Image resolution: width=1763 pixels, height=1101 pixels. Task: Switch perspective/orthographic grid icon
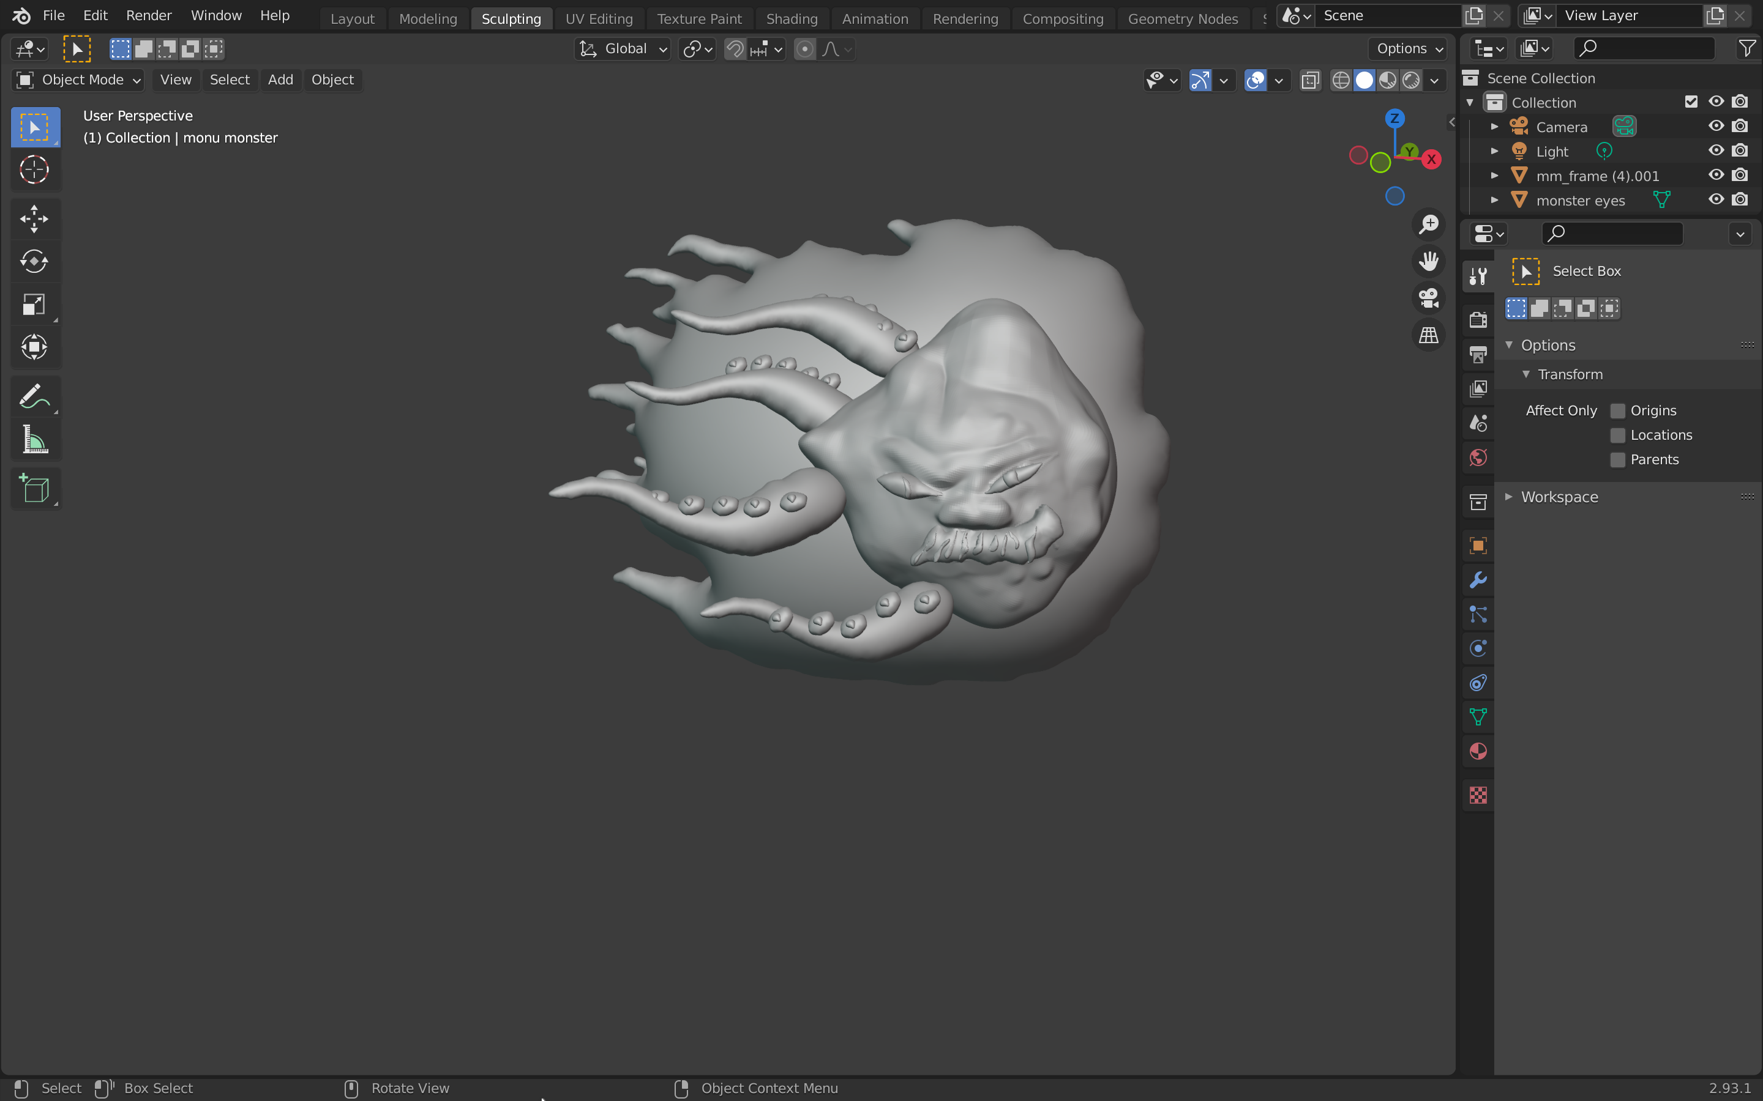tap(1429, 335)
